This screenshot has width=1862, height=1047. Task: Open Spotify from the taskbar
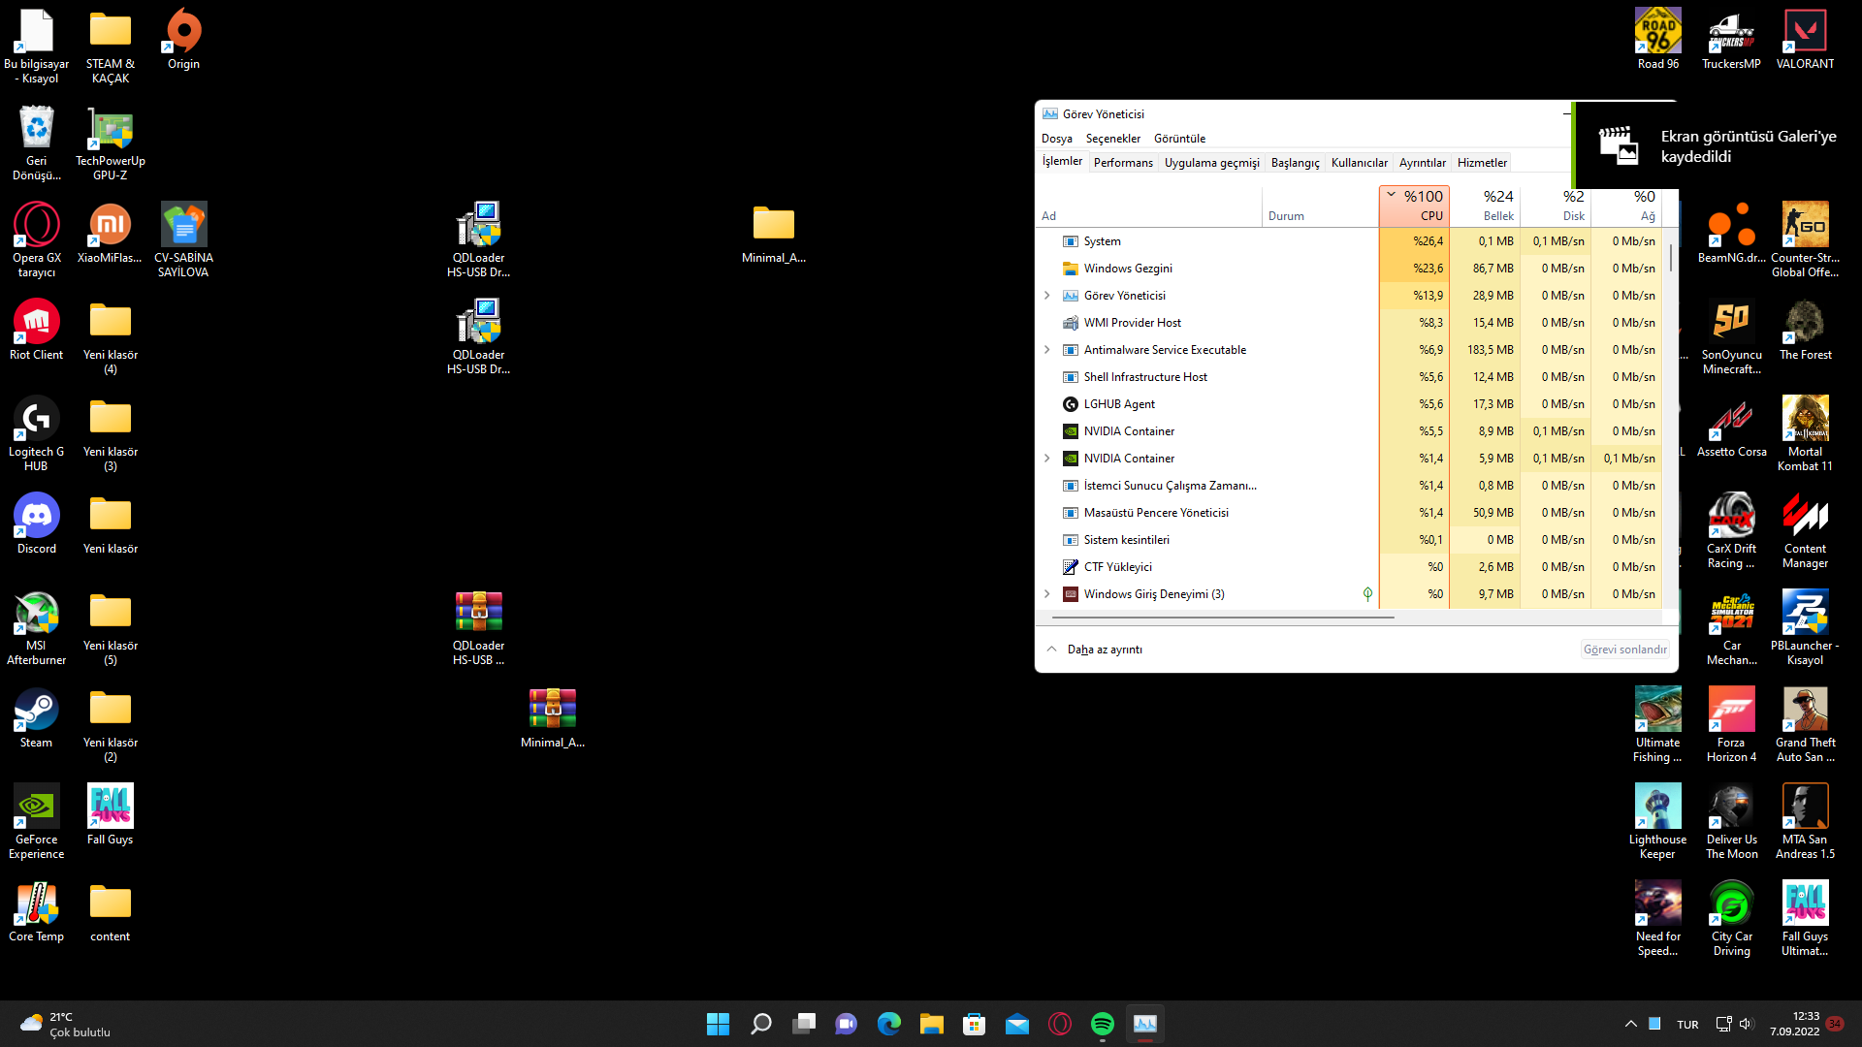click(1103, 1024)
